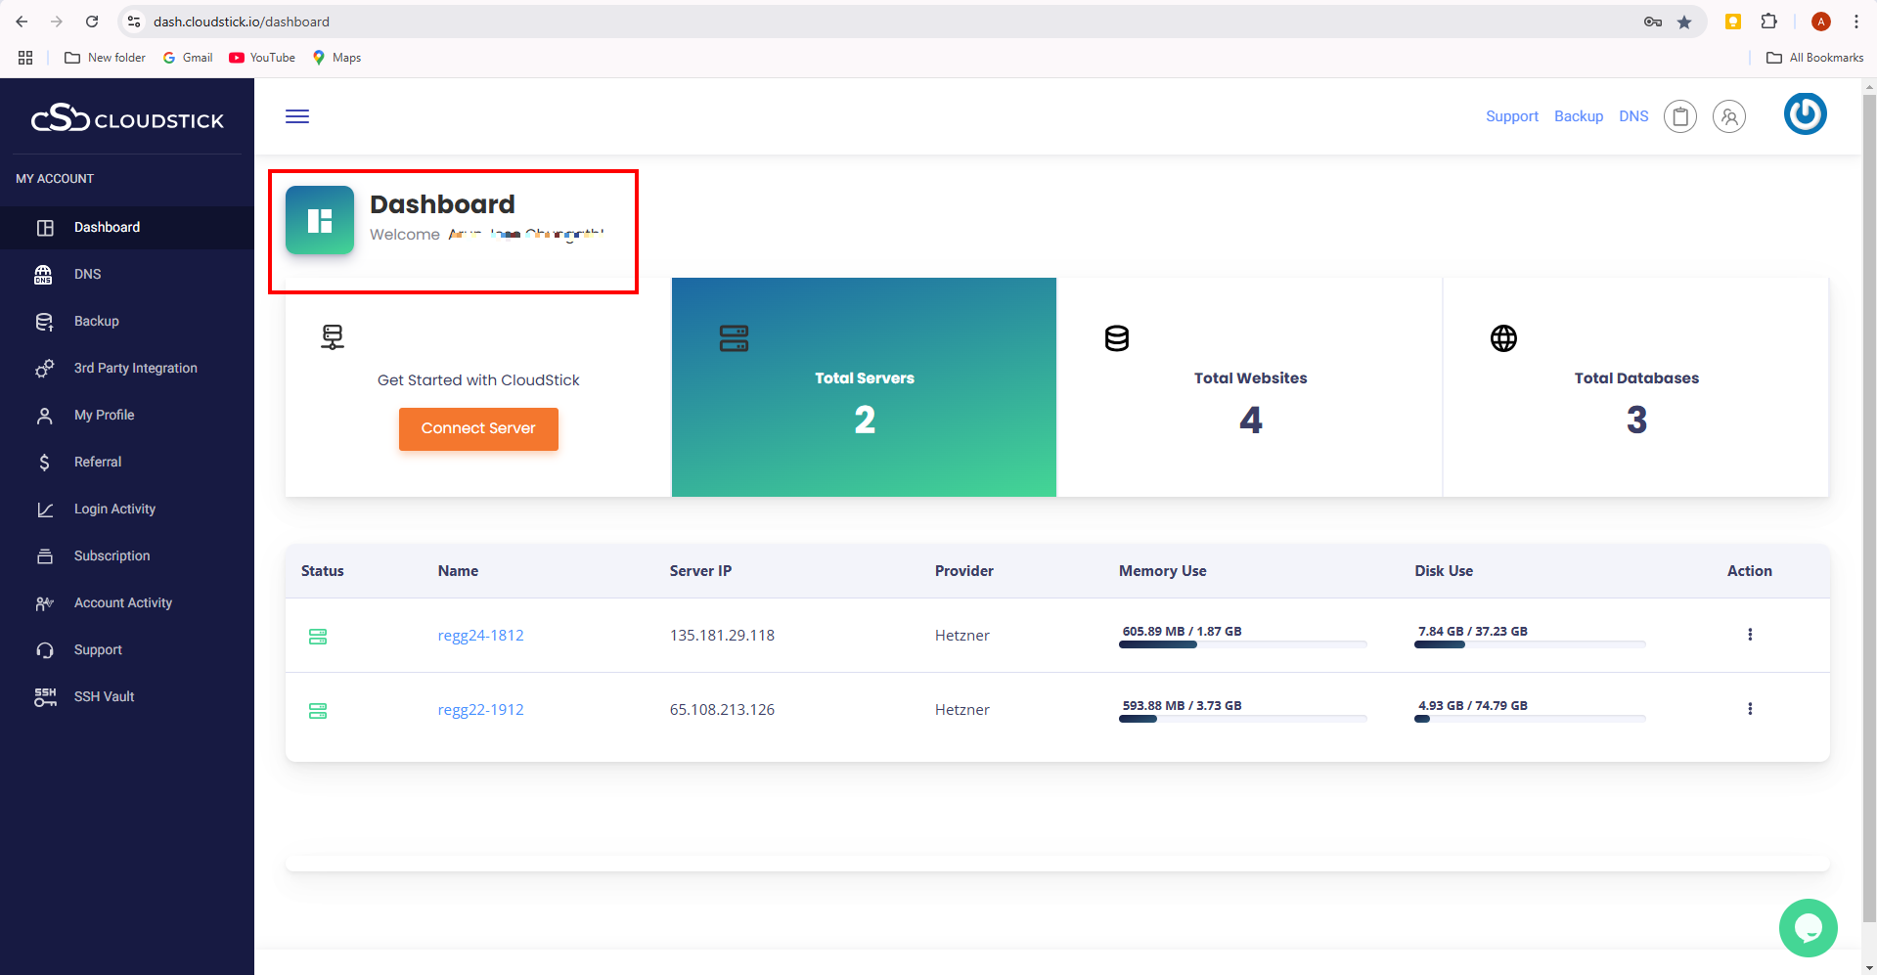Go to Login Activity in sidebar
The width and height of the screenshot is (1877, 975).
point(114,509)
